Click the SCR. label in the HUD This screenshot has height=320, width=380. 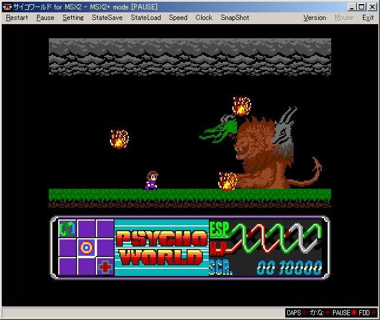(x=221, y=268)
